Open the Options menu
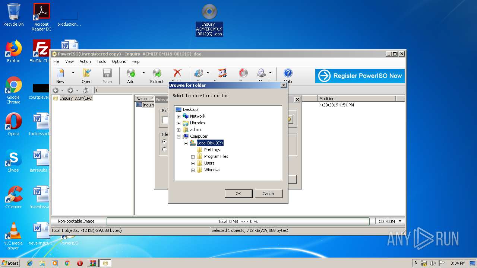 tap(119, 61)
